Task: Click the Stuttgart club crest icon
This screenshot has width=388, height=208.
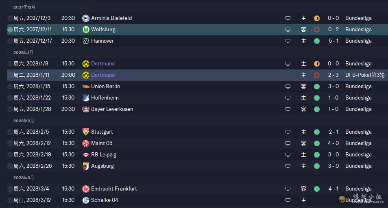Action: point(86,132)
